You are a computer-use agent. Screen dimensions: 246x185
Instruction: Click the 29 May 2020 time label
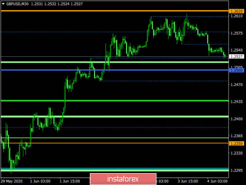(x=12, y=181)
